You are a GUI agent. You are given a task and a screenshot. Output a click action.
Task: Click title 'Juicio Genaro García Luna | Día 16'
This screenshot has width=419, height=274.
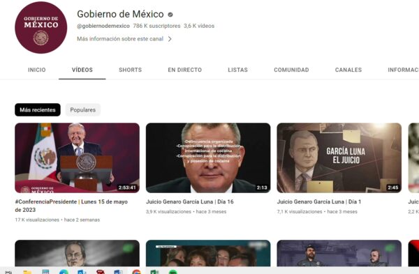click(x=190, y=201)
